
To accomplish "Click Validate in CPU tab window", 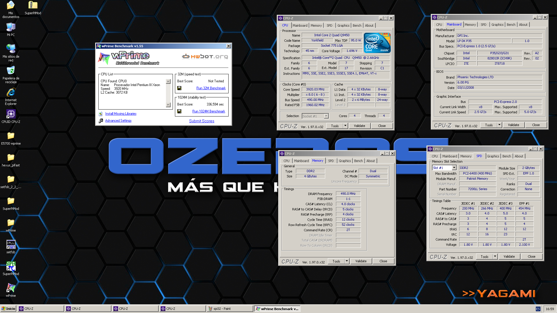I will [x=359, y=126].
